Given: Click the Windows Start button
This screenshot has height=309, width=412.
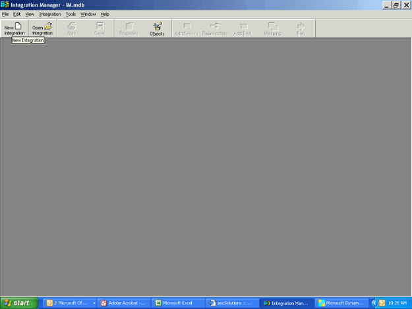Looking at the screenshot, I should [18, 303].
